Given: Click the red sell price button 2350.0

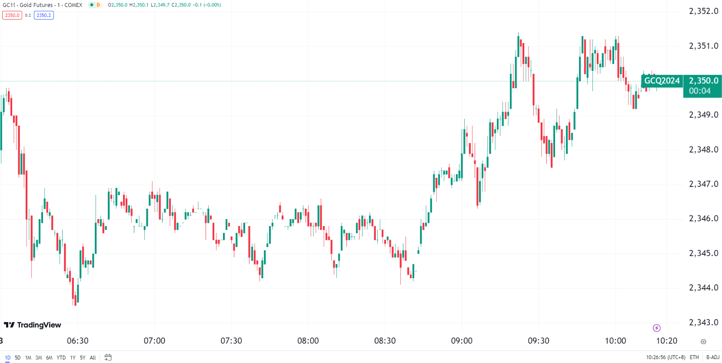Looking at the screenshot, I should pyautogui.click(x=12, y=15).
